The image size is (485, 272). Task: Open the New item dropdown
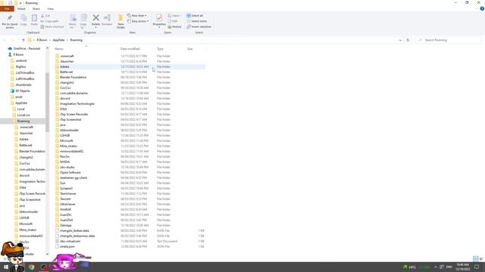pyautogui.click(x=136, y=15)
